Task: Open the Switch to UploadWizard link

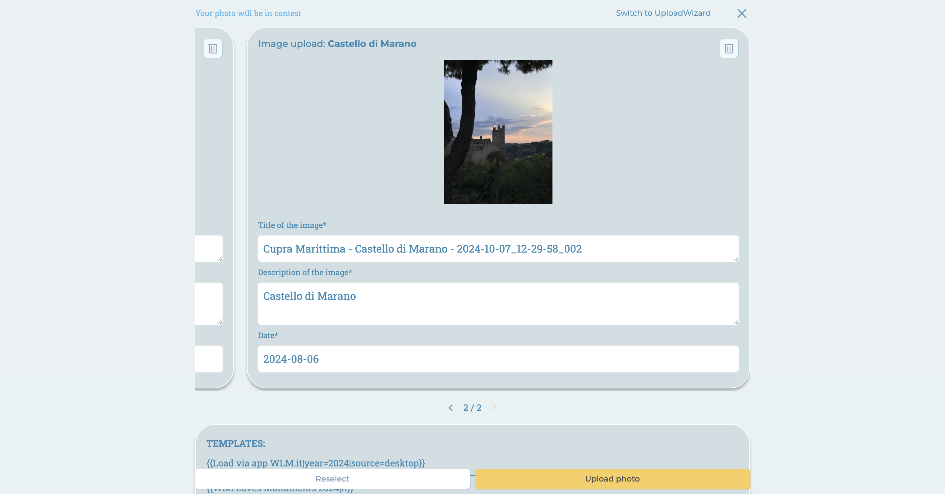Action: 663,13
